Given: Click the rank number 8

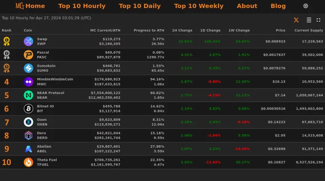Looking at the screenshot, I should pos(7,136).
